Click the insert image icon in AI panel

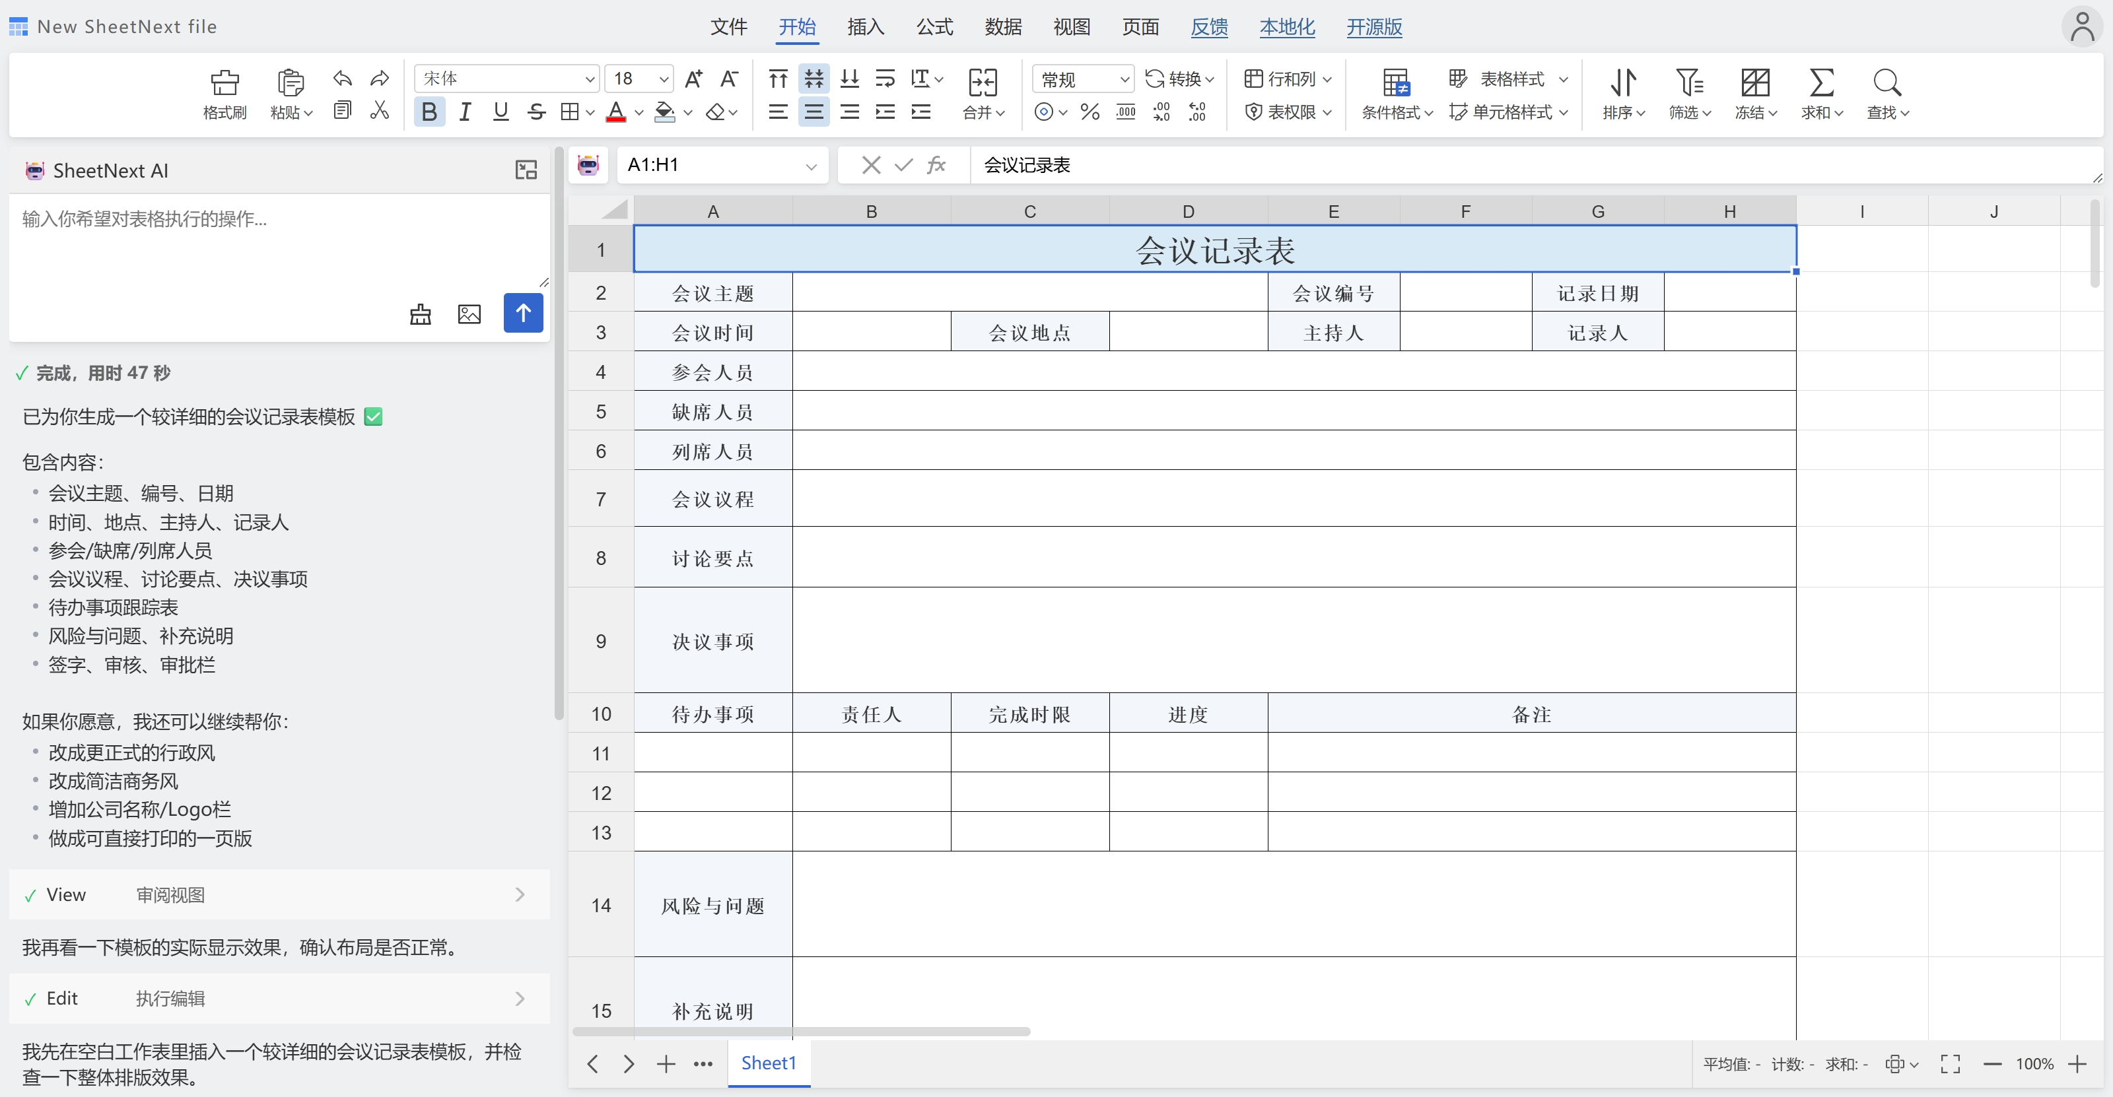pyautogui.click(x=469, y=314)
